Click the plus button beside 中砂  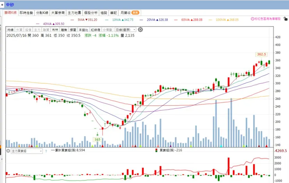tap(2, 5)
